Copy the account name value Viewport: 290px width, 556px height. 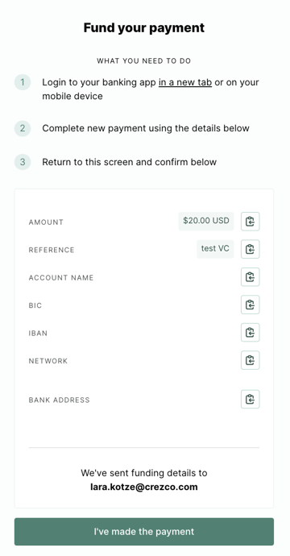[x=251, y=277]
